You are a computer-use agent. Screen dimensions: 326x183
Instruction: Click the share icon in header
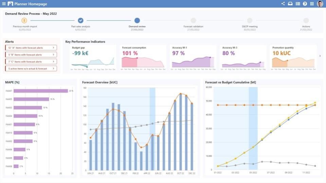(x=283, y=4)
